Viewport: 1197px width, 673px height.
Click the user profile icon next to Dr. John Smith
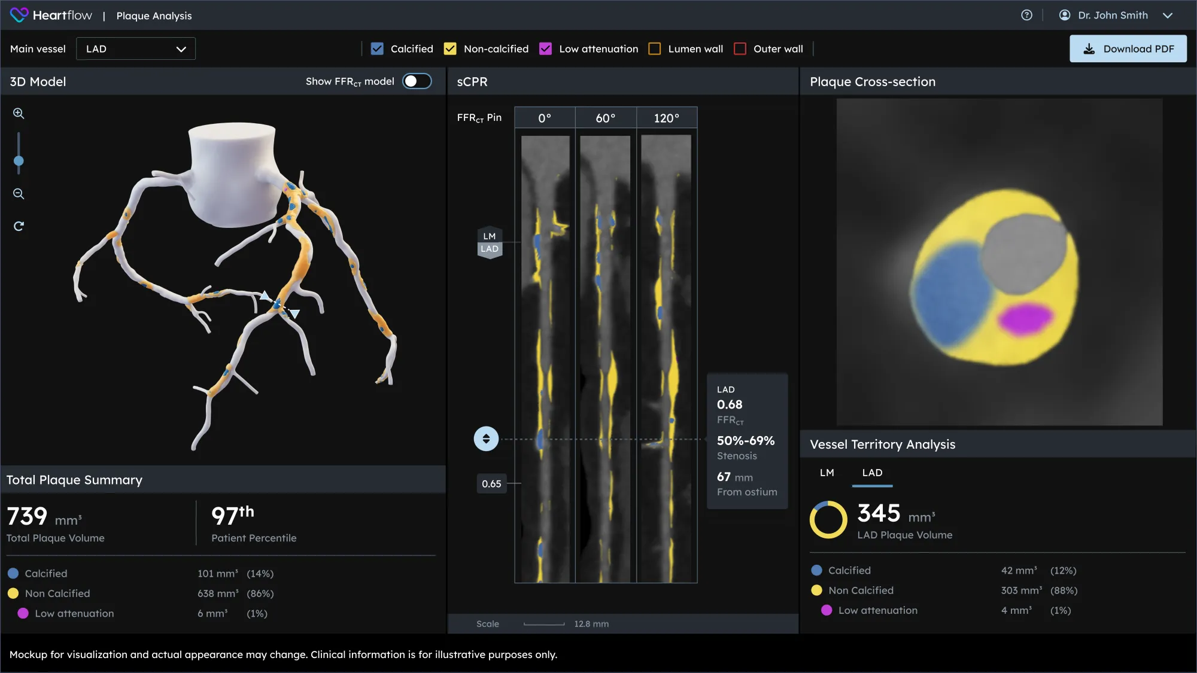click(1065, 15)
